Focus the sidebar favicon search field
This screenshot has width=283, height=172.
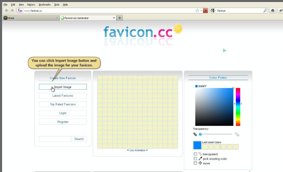[x=55, y=139]
